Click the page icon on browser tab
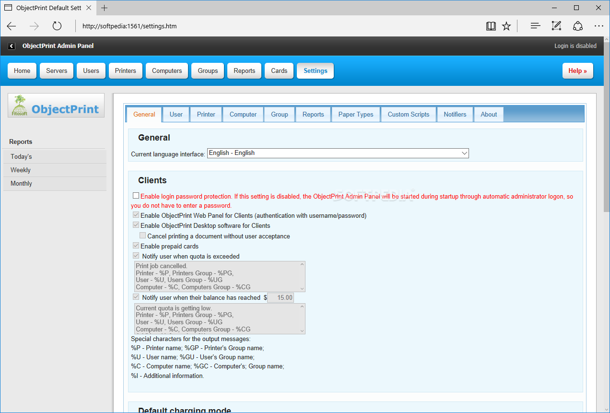Screen dimensions: 610x413 coord(8,8)
